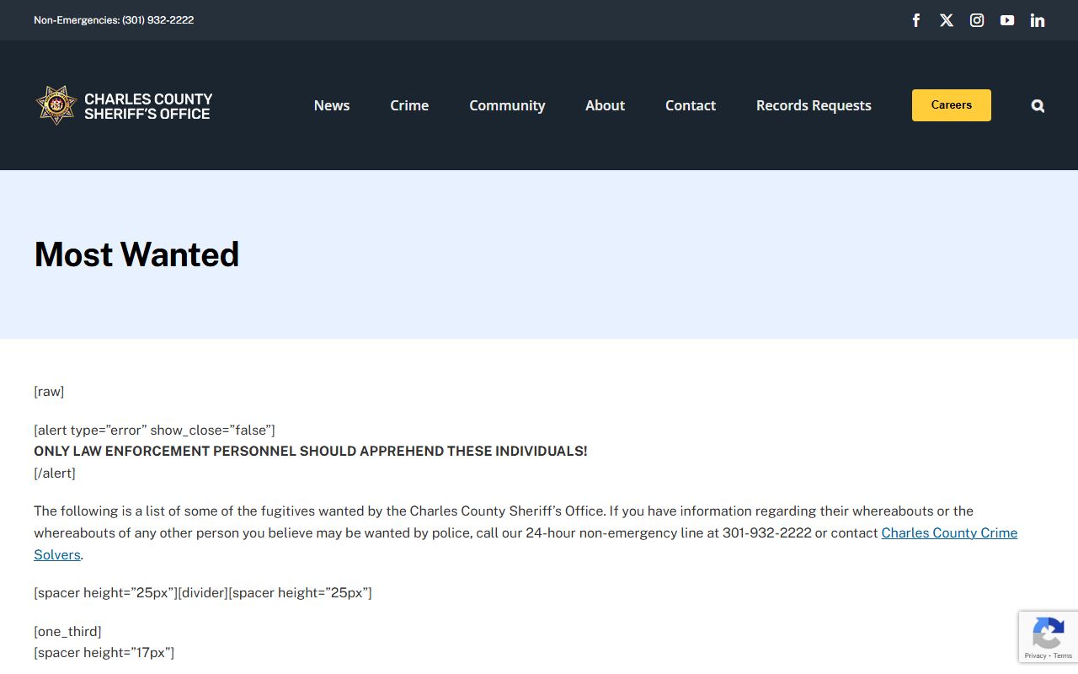
Task: Click the reCAPTCHA badge logo
Action: (x=1048, y=632)
